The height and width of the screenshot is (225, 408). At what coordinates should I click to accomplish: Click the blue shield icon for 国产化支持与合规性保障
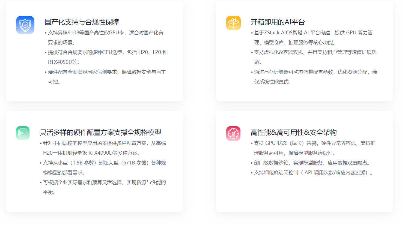tap(25, 25)
